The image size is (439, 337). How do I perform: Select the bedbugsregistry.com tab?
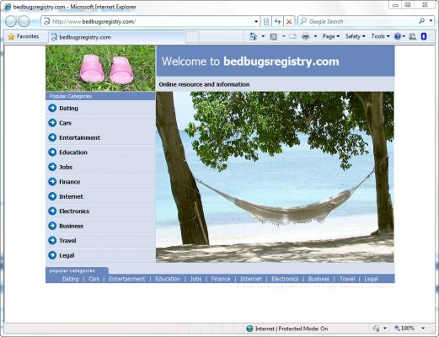point(117,37)
